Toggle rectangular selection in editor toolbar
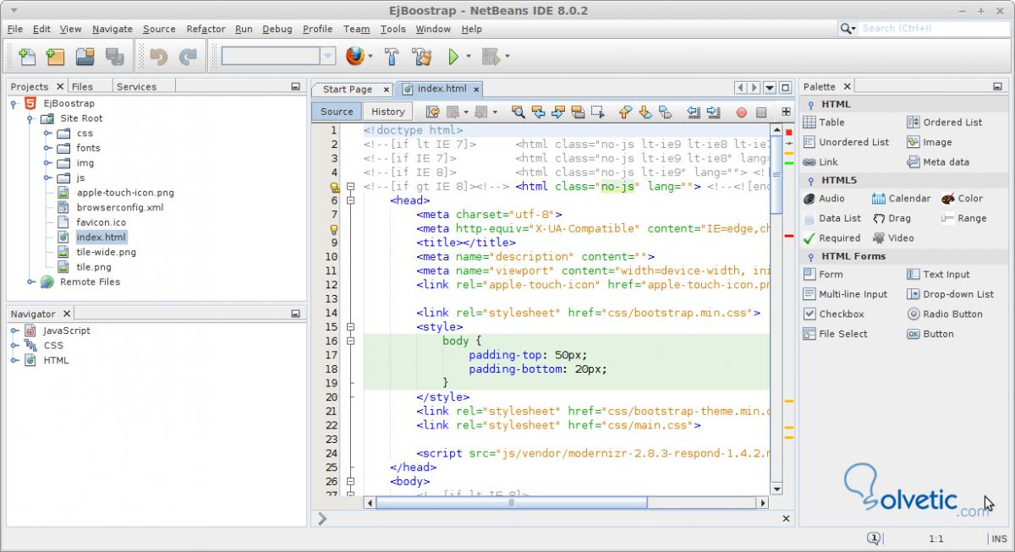Image resolution: width=1015 pixels, height=552 pixels. click(x=598, y=112)
